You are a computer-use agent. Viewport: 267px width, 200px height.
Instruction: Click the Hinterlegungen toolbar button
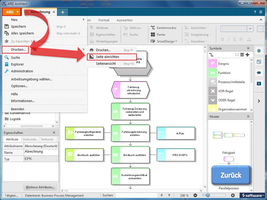coord(104,41)
